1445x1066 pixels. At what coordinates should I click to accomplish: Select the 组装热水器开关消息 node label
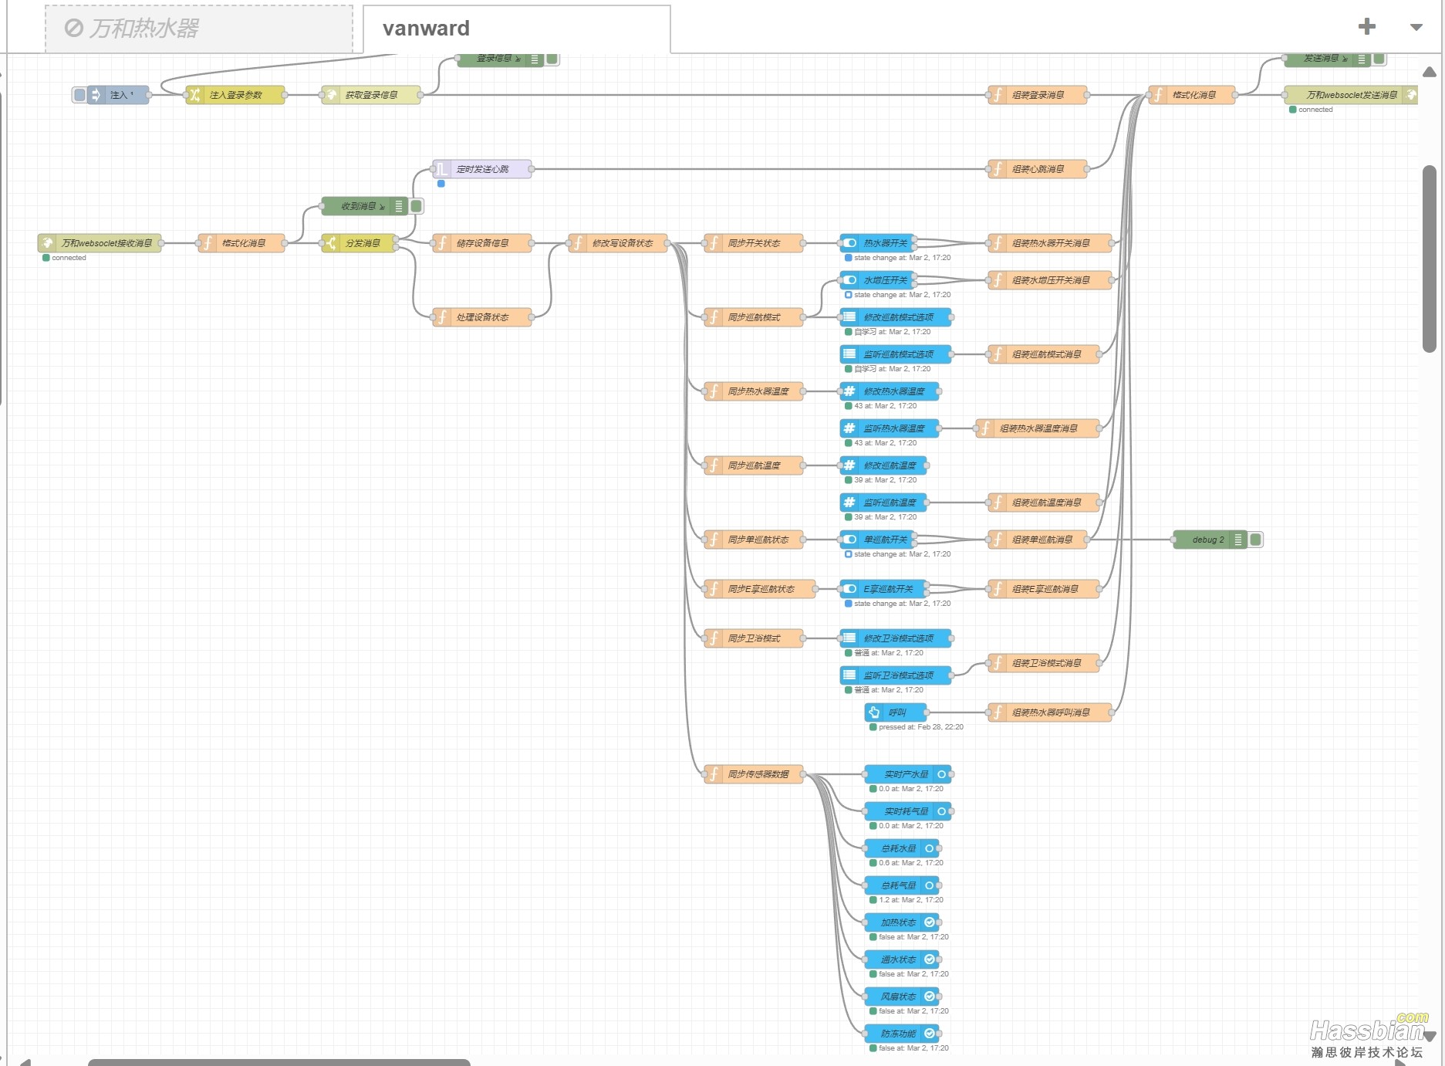(1051, 243)
